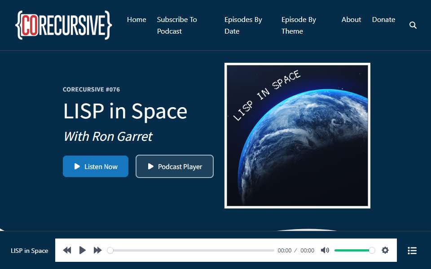Click the total duration 00:00 readout
The height and width of the screenshot is (269, 431).
[x=307, y=250]
